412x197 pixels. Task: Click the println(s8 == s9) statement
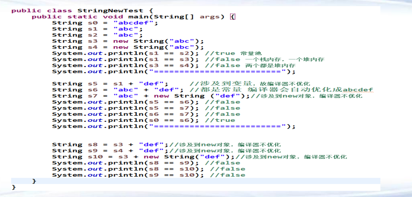(x=125, y=163)
